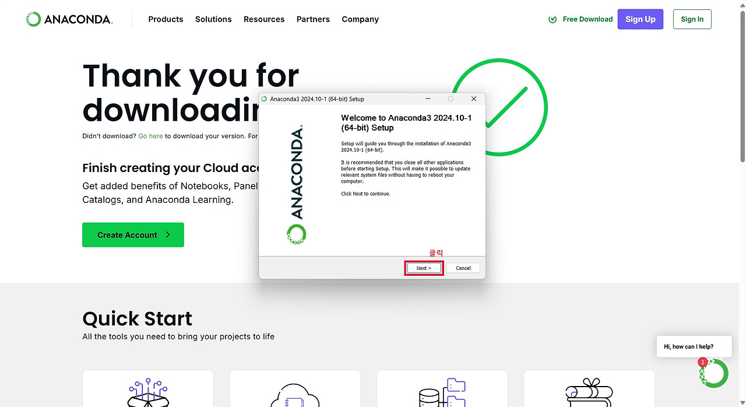Image resolution: width=746 pixels, height=407 pixels.
Task: Open the Products menu
Action: [166, 19]
